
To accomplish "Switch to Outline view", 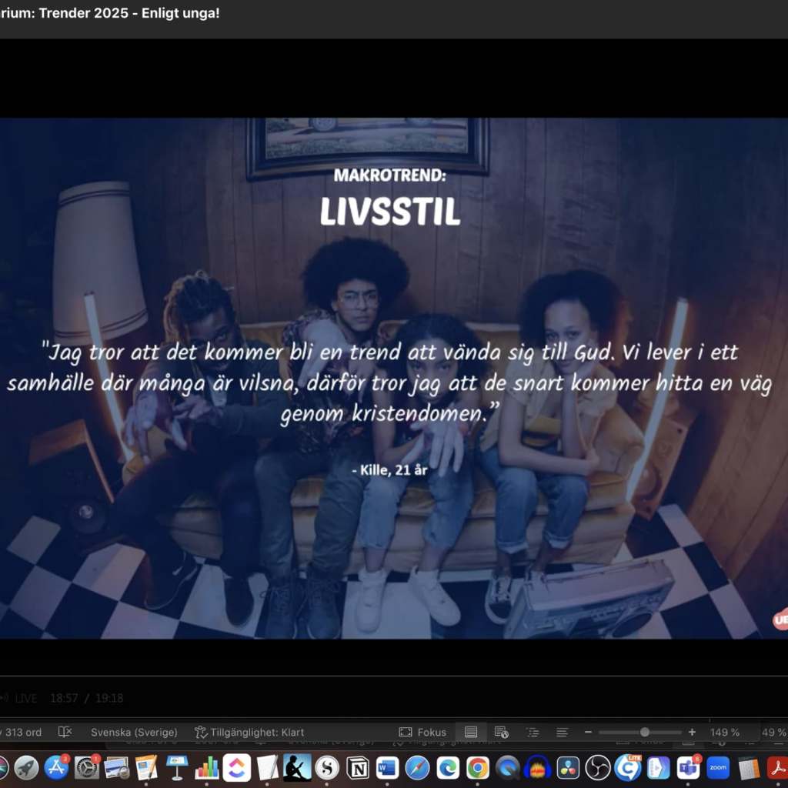I will [x=532, y=732].
